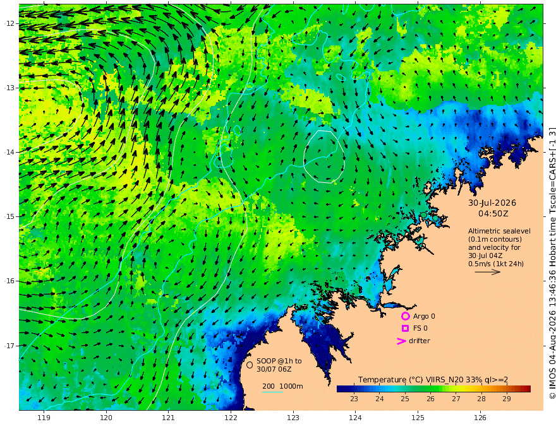The image size is (556, 429).
Task: Click the '200 1000m' depth legend text
Action: (282, 386)
